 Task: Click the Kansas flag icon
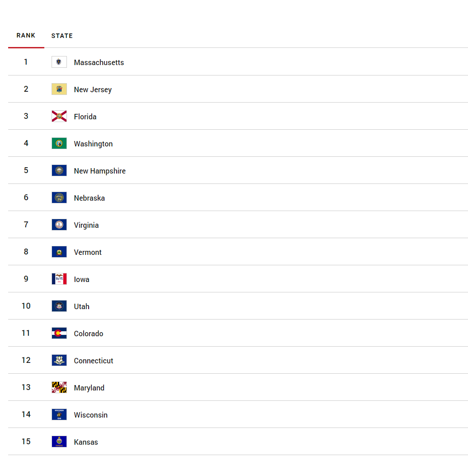click(x=59, y=442)
